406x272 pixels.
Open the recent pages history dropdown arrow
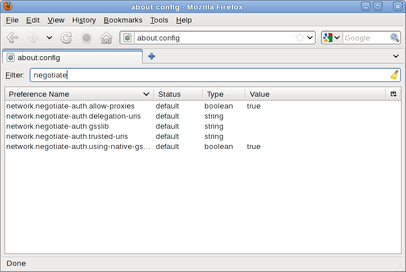point(49,38)
